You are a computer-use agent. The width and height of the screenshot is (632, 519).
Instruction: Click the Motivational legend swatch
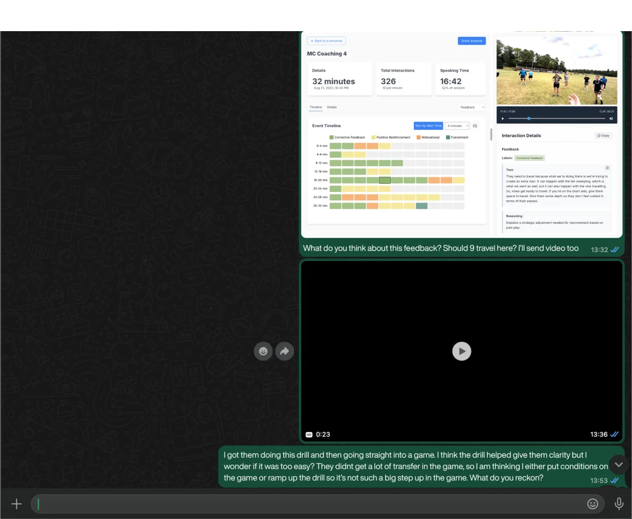[418, 138]
